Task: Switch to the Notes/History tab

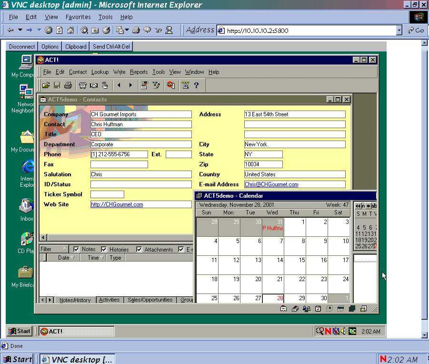Action: [x=75, y=300]
